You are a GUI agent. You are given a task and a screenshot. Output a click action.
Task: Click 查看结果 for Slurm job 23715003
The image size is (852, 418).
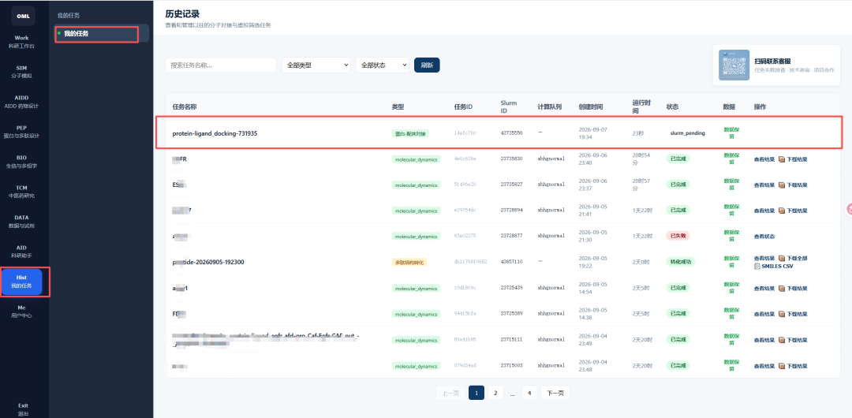pyautogui.click(x=764, y=367)
